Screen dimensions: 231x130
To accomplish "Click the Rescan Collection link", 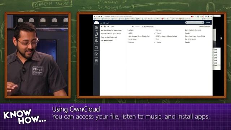I will pos(205,26).
